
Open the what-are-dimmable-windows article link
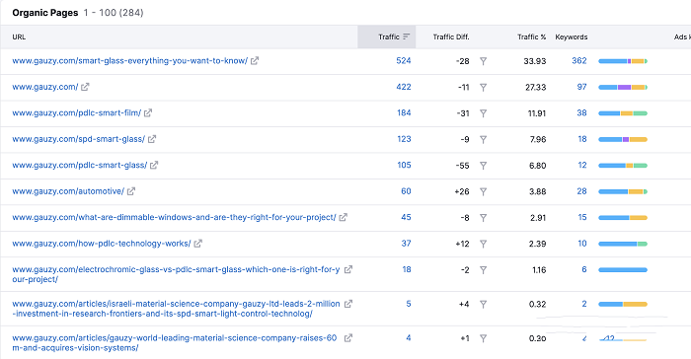(x=174, y=217)
